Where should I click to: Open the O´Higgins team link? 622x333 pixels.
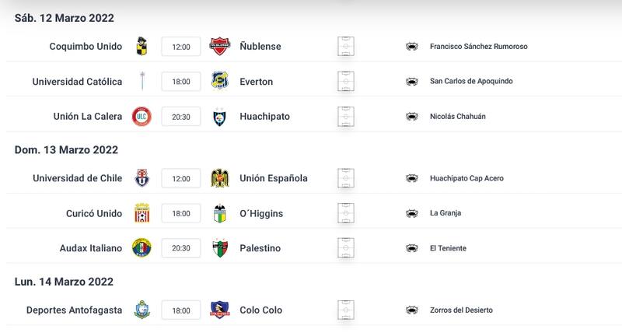pos(261,213)
